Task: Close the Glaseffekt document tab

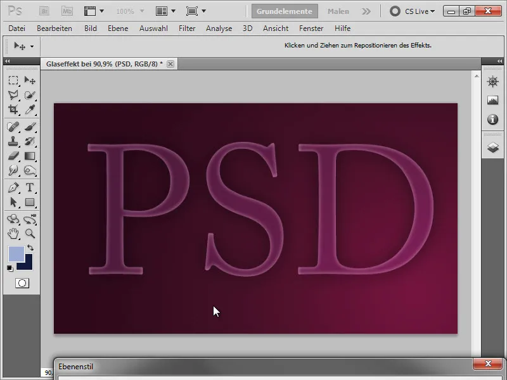Action: pyautogui.click(x=170, y=64)
